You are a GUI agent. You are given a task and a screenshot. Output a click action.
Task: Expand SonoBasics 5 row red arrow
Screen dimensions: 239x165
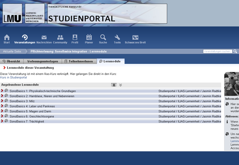[2, 111]
